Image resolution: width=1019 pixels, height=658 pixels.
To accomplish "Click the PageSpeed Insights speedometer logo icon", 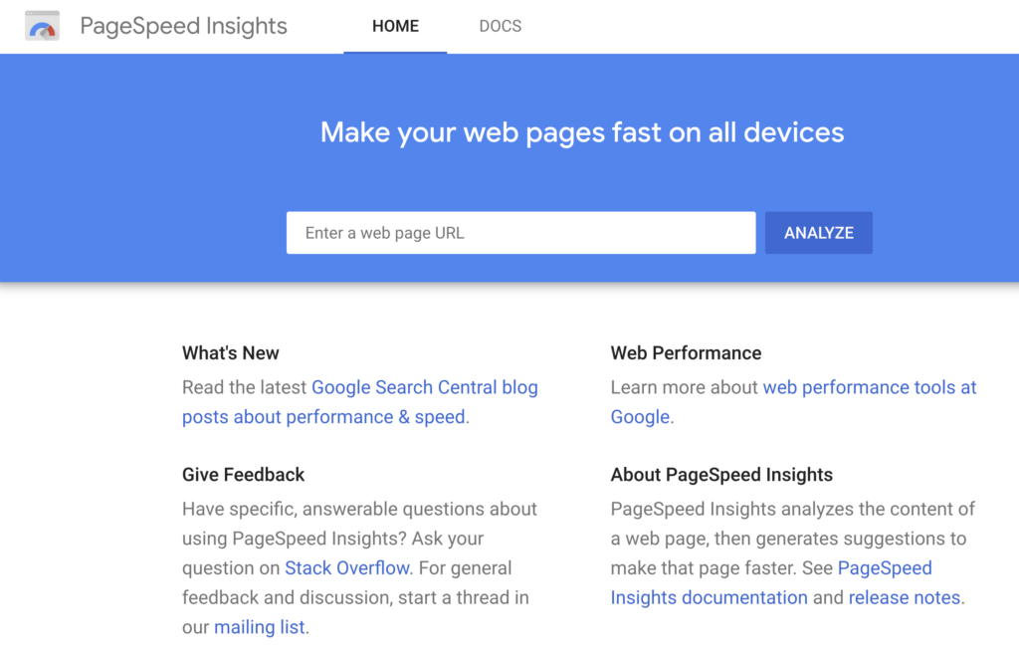I will 41,26.
